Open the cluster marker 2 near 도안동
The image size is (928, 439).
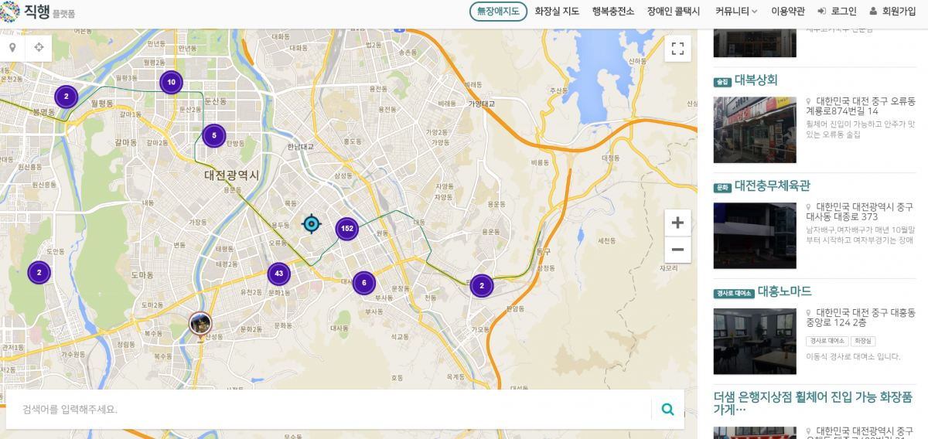click(x=39, y=272)
